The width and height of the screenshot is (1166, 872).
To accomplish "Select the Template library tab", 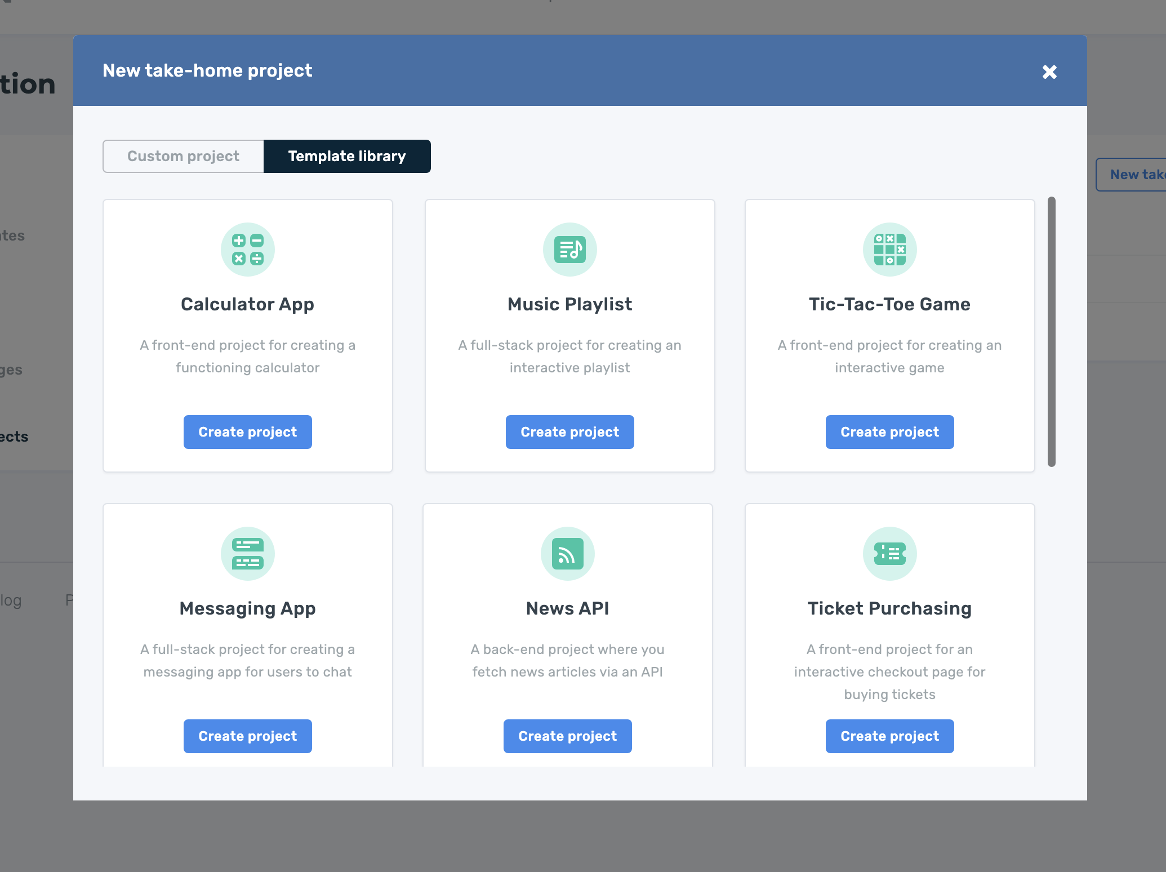I will (x=347, y=156).
